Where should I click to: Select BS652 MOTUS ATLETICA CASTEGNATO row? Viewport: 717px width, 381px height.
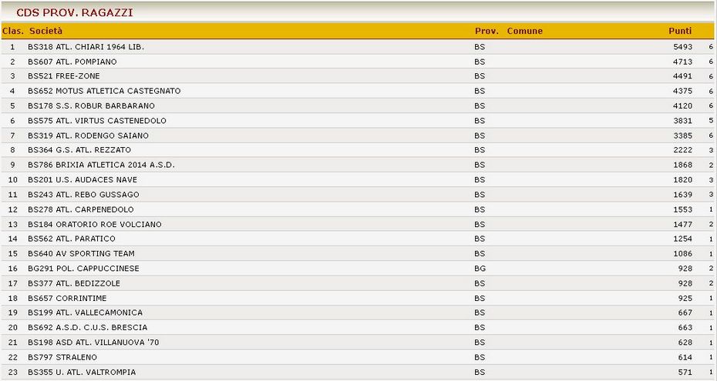358,91
